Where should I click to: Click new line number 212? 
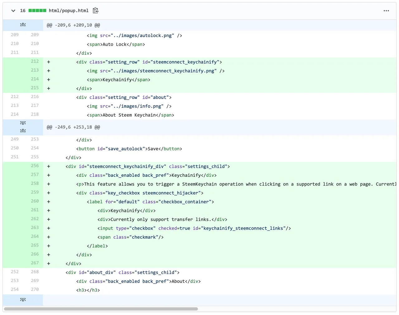[35, 61]
